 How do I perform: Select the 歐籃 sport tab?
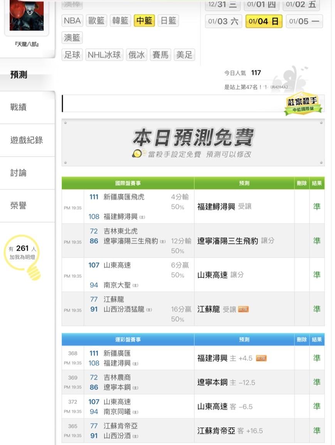pyautogui.click(x=96, y=21)
